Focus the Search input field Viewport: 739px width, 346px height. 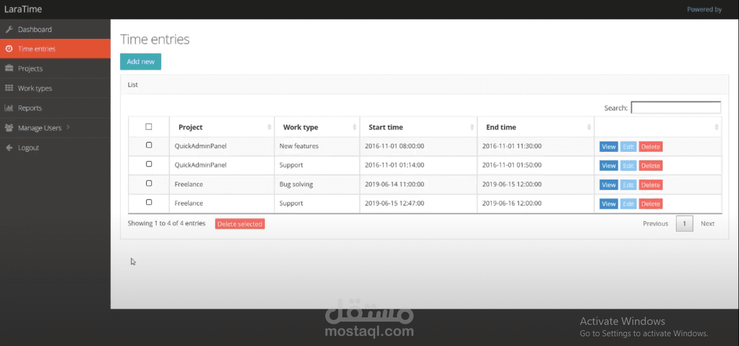pos(676,107)
